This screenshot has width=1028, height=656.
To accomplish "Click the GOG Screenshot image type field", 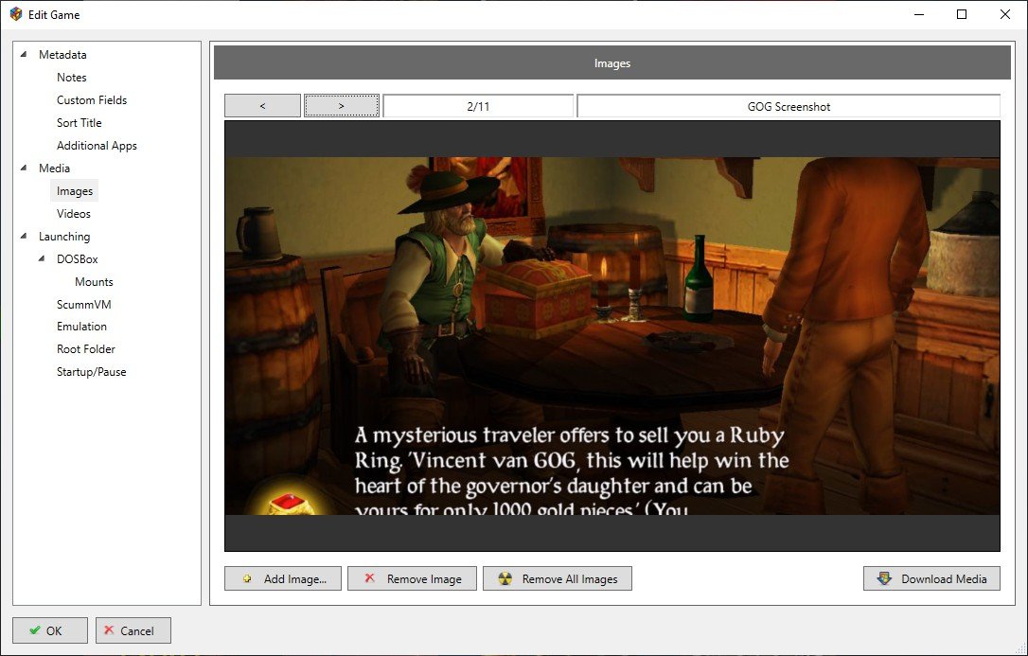I will (789, 106).
